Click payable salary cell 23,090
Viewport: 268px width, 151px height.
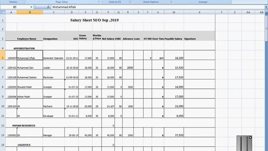click(x=174, y=104)
